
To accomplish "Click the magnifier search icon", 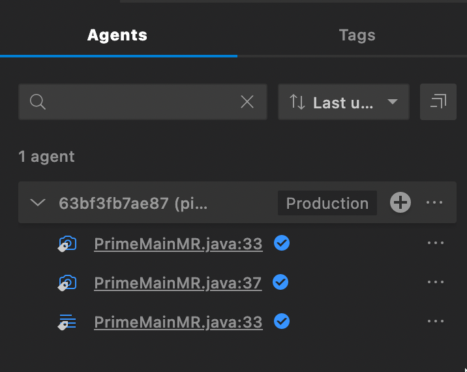I will click(38, 102).
